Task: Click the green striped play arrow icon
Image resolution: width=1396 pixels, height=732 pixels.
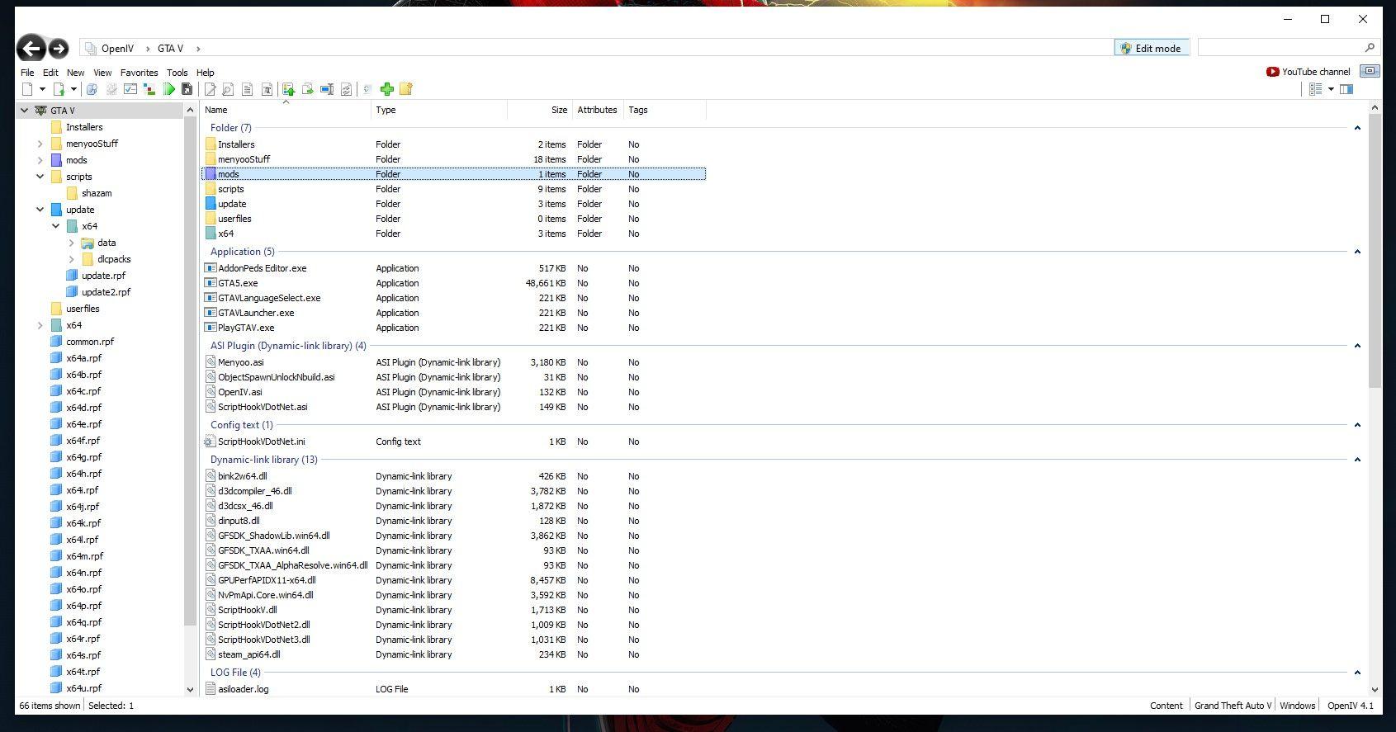Action: 169,89
